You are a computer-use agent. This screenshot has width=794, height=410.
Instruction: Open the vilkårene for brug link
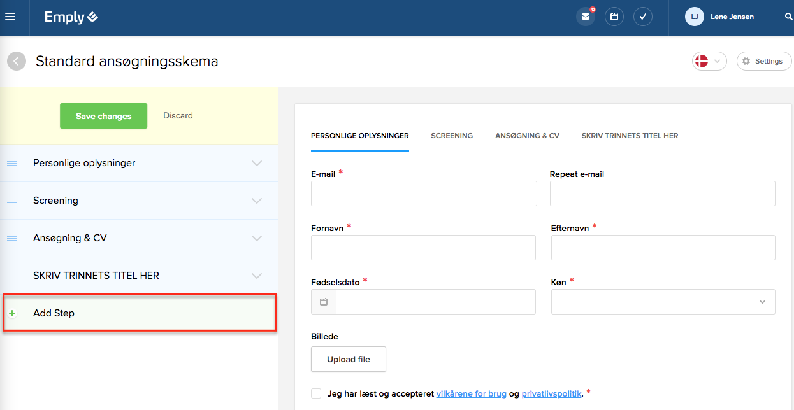coord(471,394)
